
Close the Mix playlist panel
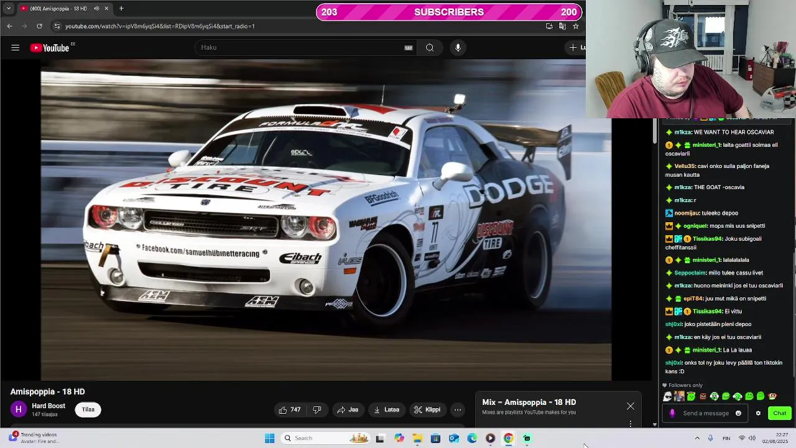(x=631, y=406)
